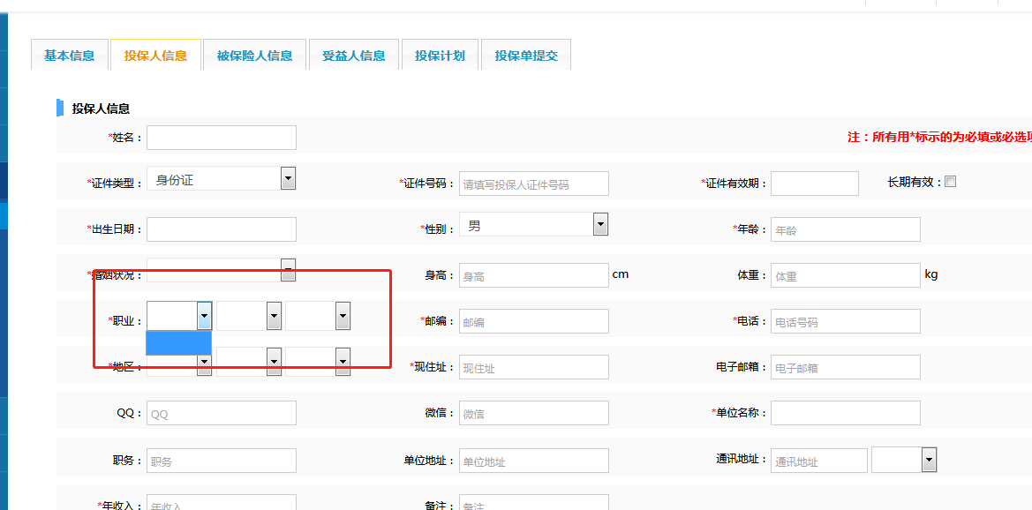Open the third 职业 dropdown
This screenshot has height=510, width=1032.
click(x=343, y=316)
